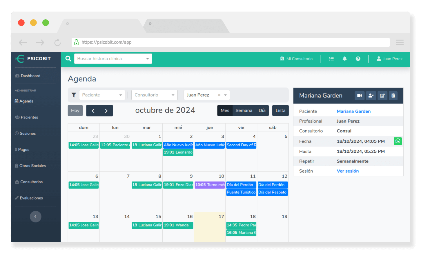Send WhatsApp message for appointment
430x266 pixels.
[x=398, y=141]
